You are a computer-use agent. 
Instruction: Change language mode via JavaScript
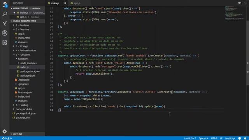point(230,138)
